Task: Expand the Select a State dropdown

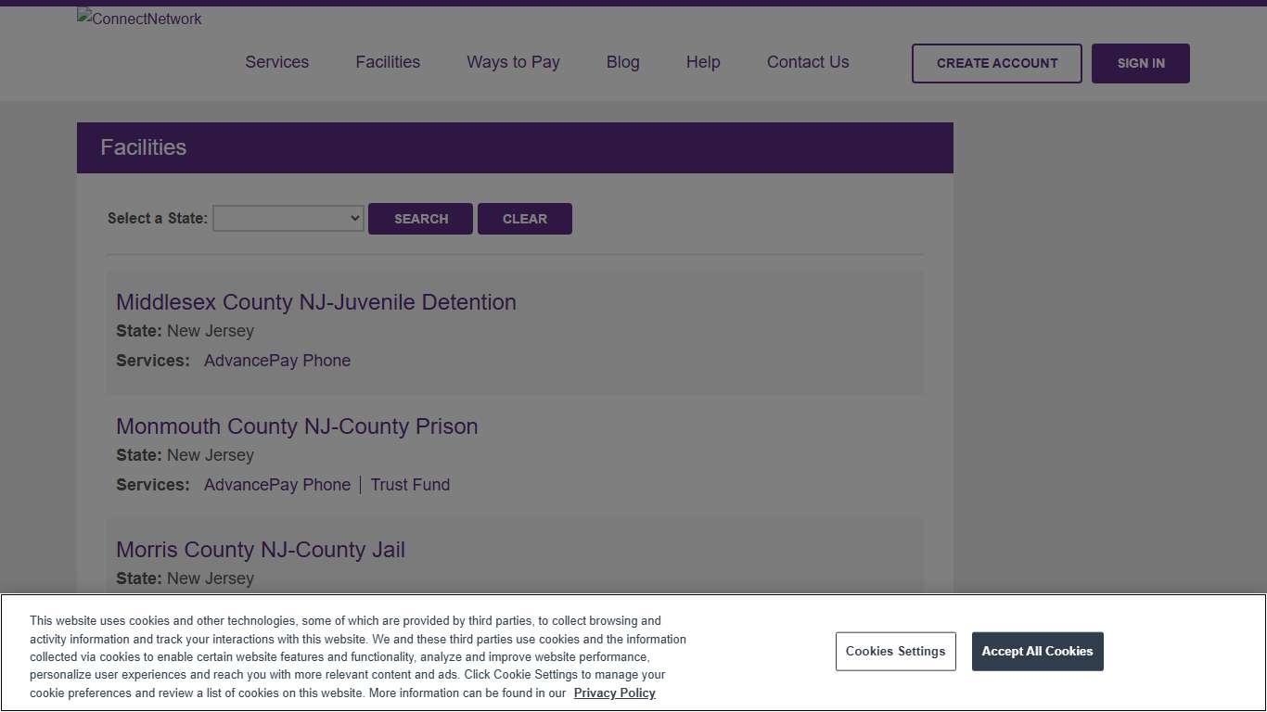Action: [x=288, y=219]
